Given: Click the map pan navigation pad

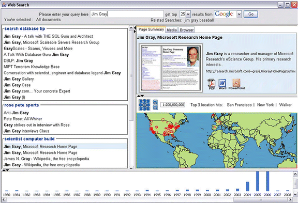Looking at the screenshot, I should tap(144, 105).
